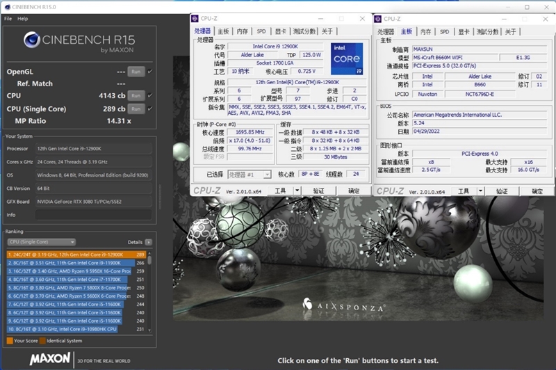
Task: Click 工具 button in right CPU-Z window
Action: [463, 191]
